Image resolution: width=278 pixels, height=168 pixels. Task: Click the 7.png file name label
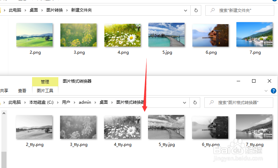(255, 52)
